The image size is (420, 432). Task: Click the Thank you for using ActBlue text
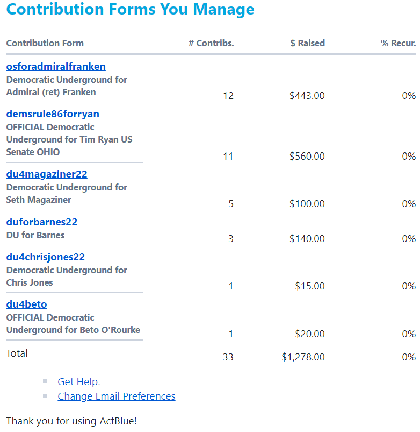[71, 421]
